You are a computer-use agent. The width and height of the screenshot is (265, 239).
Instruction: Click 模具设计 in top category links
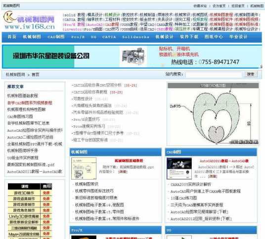(x=95, y=15)
